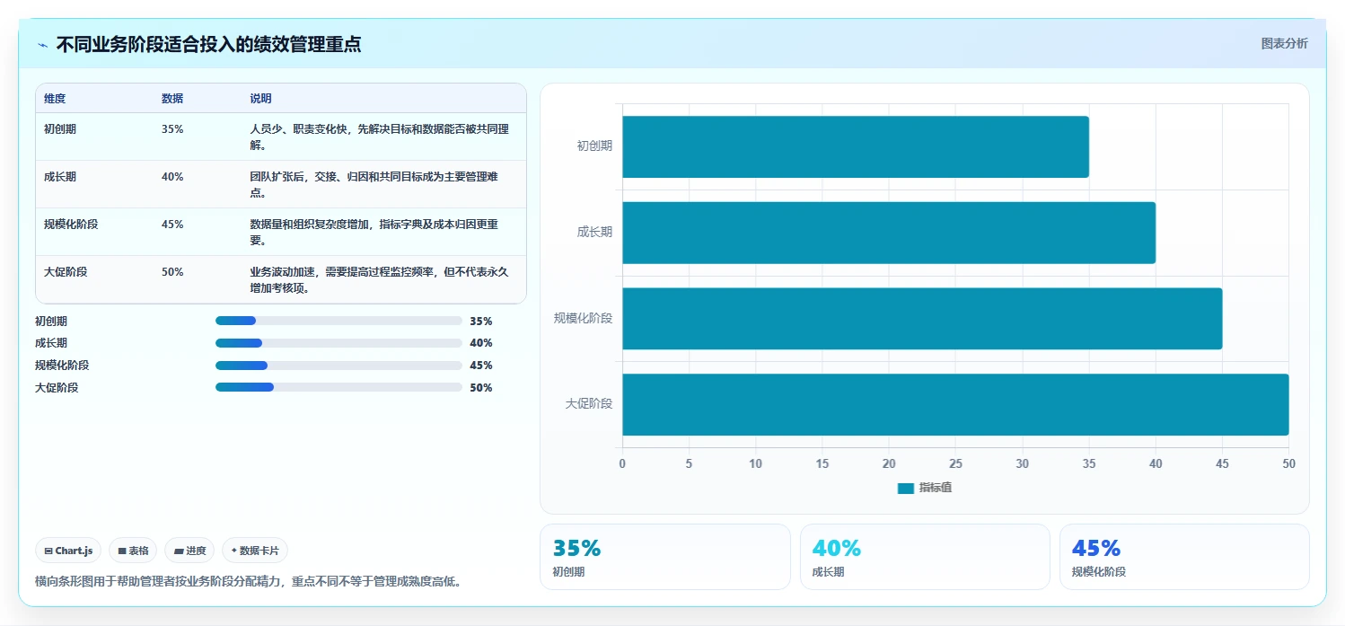Click the 数据 column header
The height and width of the screenshot is (626, 1345).
(x=172, y=99)
